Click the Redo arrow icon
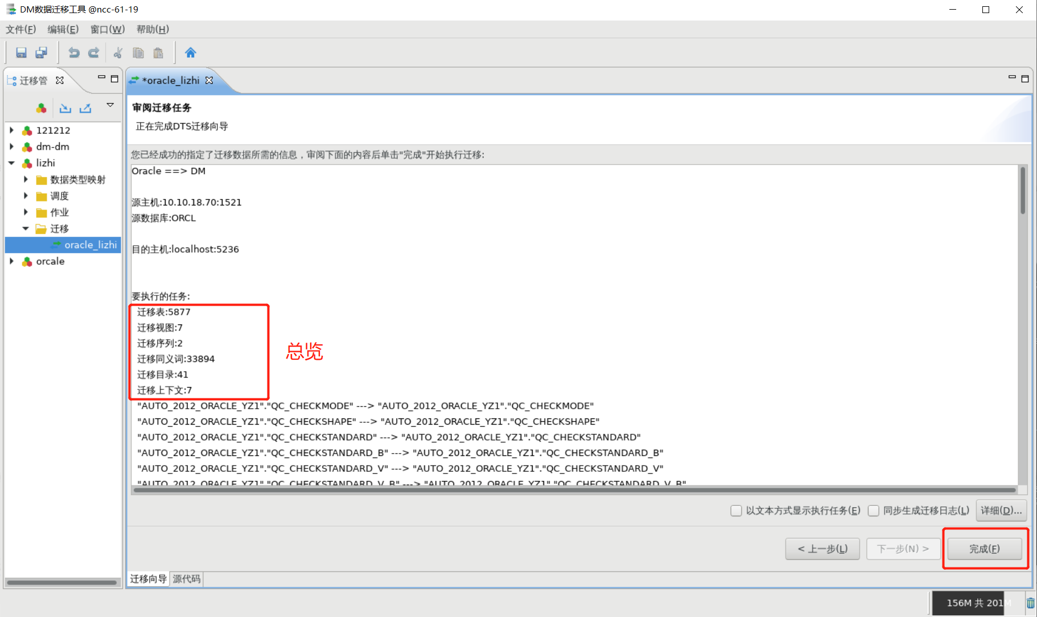1037x617 pixels. coord(93,53)
